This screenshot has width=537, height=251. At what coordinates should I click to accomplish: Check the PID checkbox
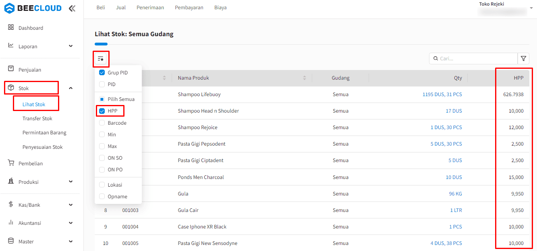tap(102, 84)
